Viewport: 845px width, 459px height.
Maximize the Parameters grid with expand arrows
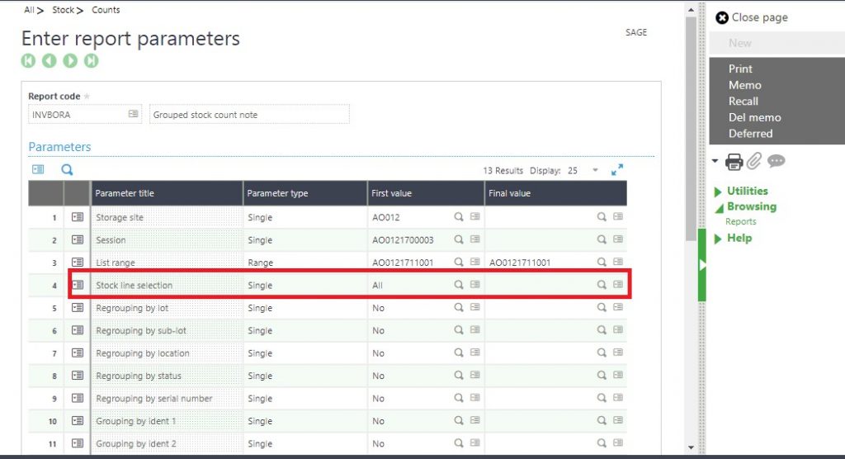point(616,170)
